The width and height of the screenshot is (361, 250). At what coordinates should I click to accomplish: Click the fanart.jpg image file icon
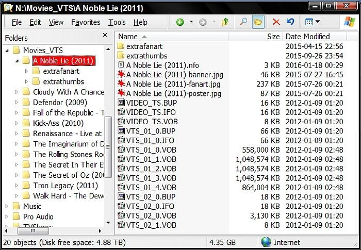(x=121, y=84)
